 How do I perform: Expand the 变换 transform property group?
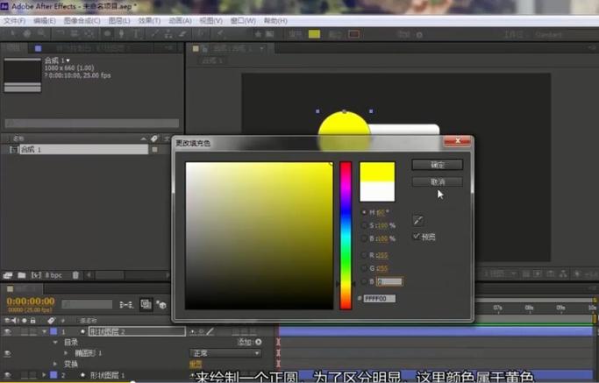point(56,364)
